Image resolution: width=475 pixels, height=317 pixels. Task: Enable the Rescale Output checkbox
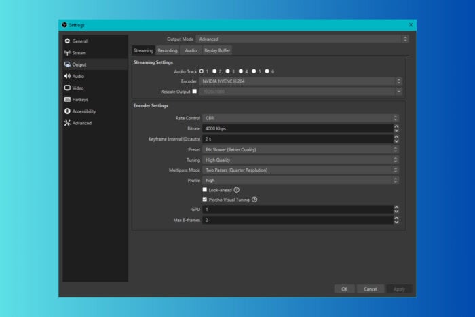[x=195, y=91]
